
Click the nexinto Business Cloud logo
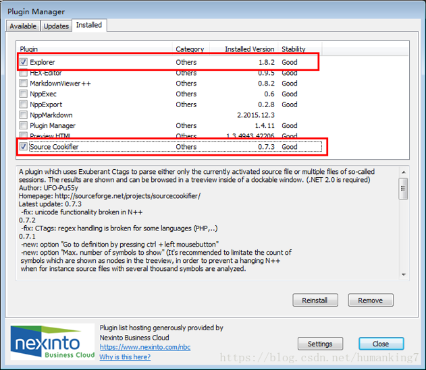click(x=52, y=344)
